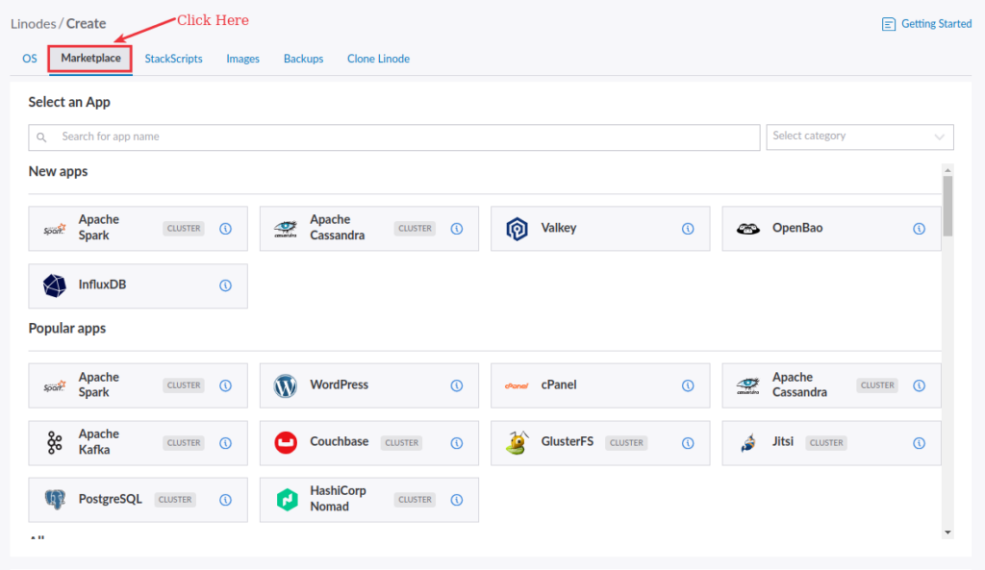This screenshot has height=570, width=985.
Task: Choose the red Couchbase logo
Action: coord(286,442)
